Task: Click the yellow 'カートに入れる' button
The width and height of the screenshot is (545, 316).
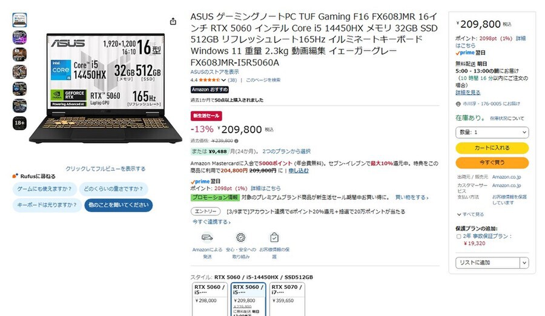Action: 492,148
